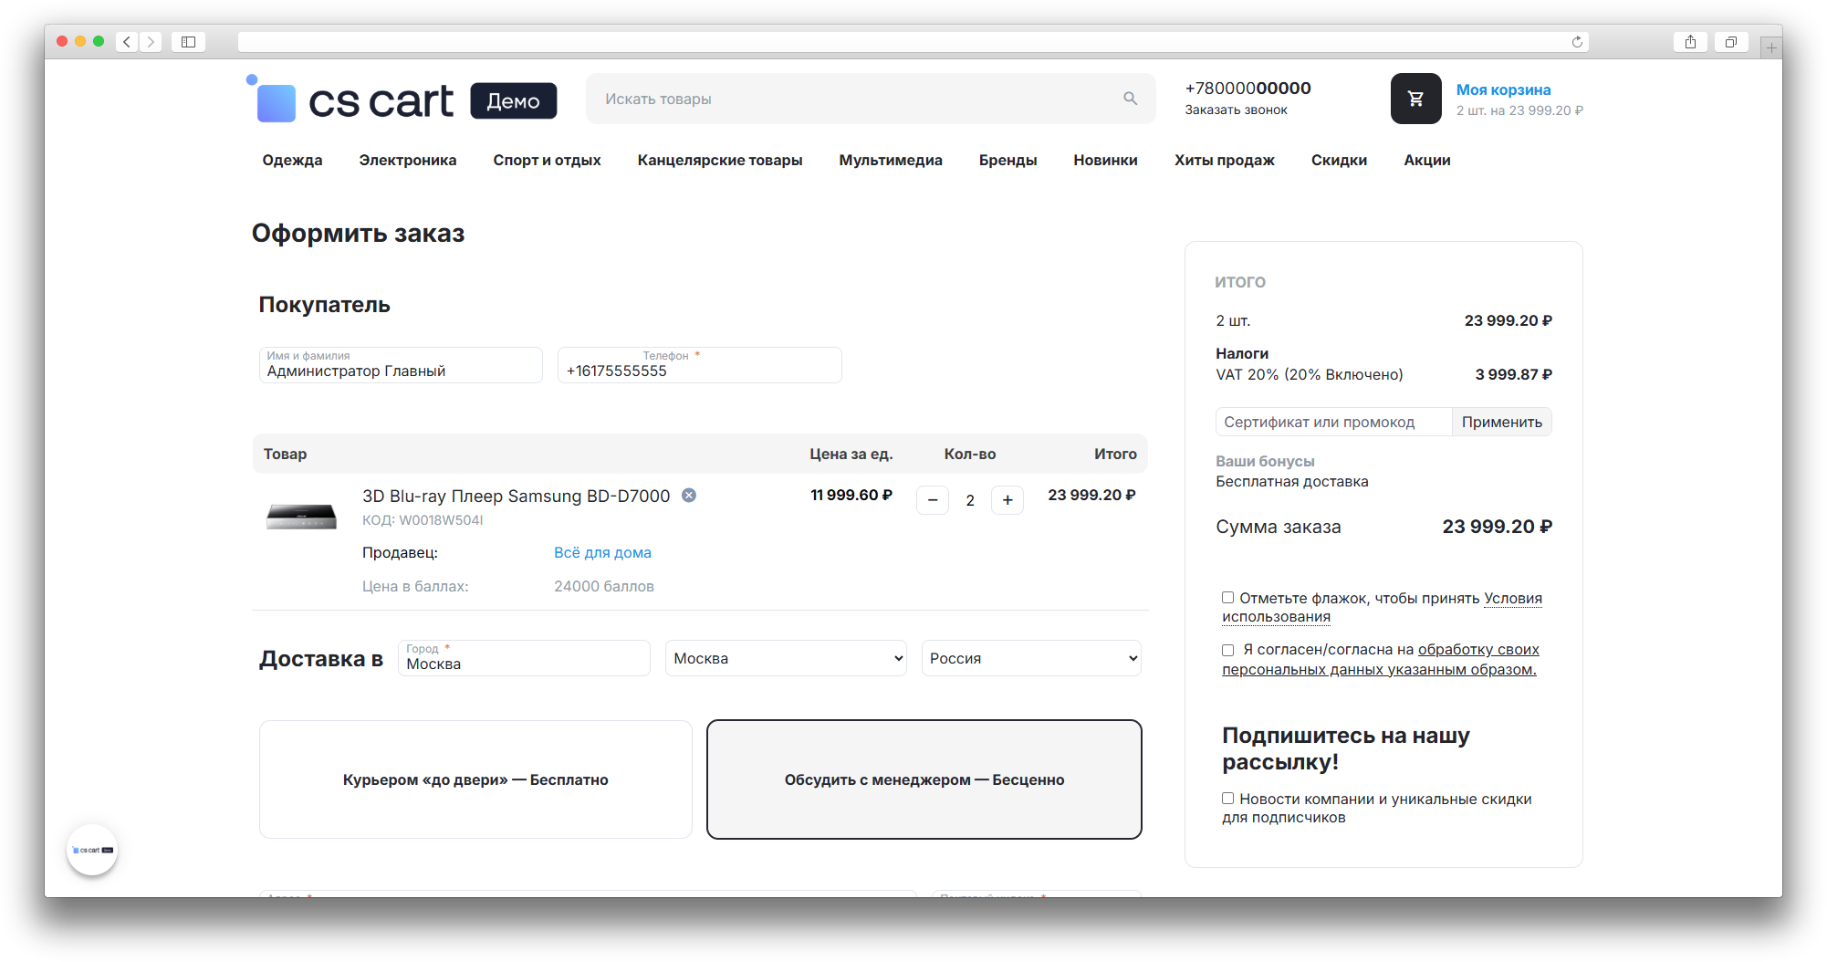1827x962 pixels.
Task: Expand the Россия country dropdown
Action: click(1031, 658)
